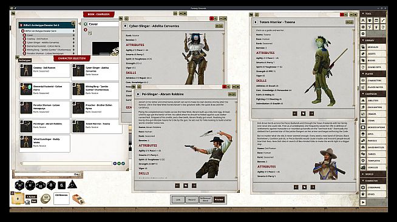Collapse the Tool section header
397x222 pixels.
tap(373, 13)
